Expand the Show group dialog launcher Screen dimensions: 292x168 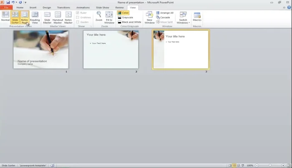[x=91, y=26]
